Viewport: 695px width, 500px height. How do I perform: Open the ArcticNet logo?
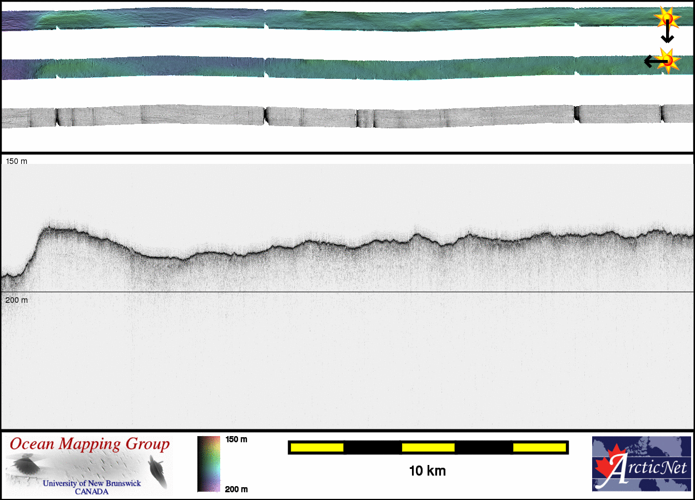tap(641, 464)
